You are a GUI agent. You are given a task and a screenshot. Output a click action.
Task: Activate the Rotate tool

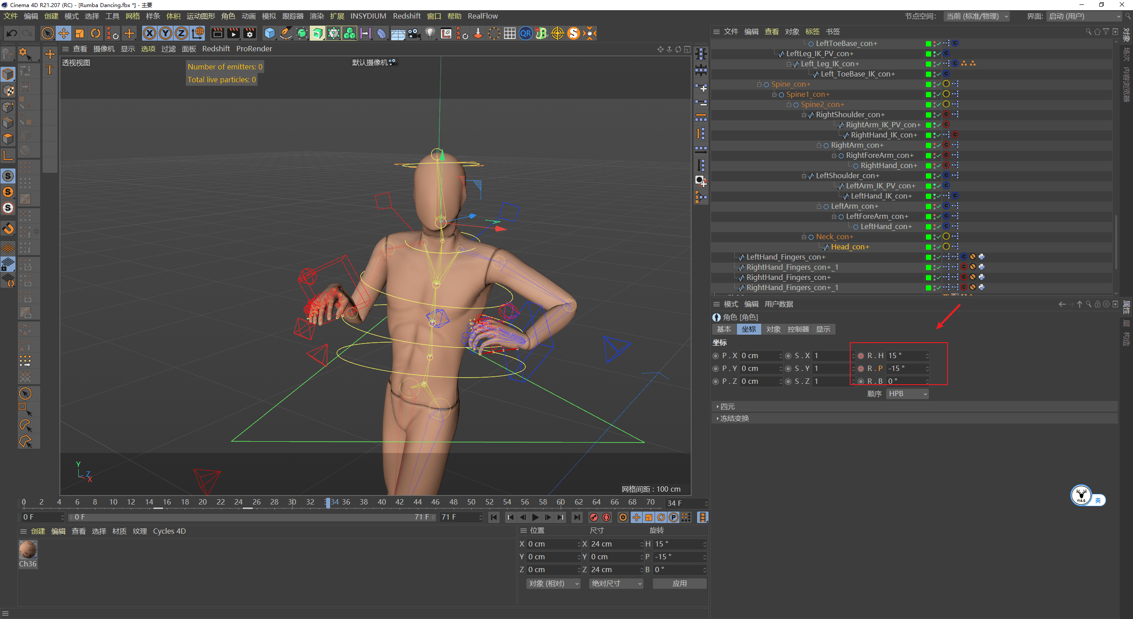96,33
